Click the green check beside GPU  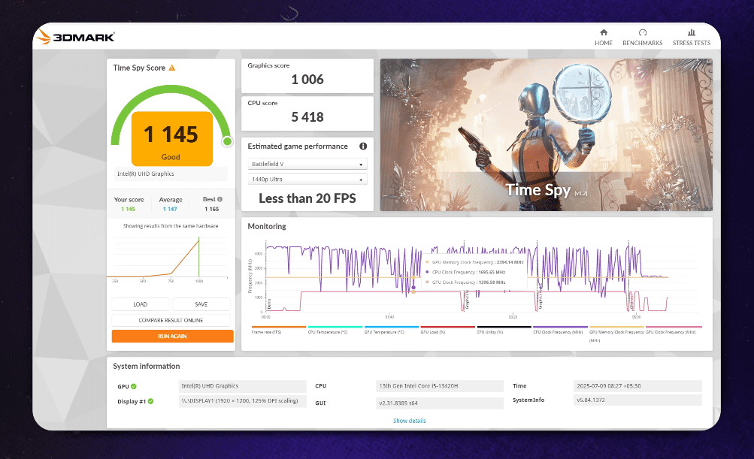click(134, 386)
